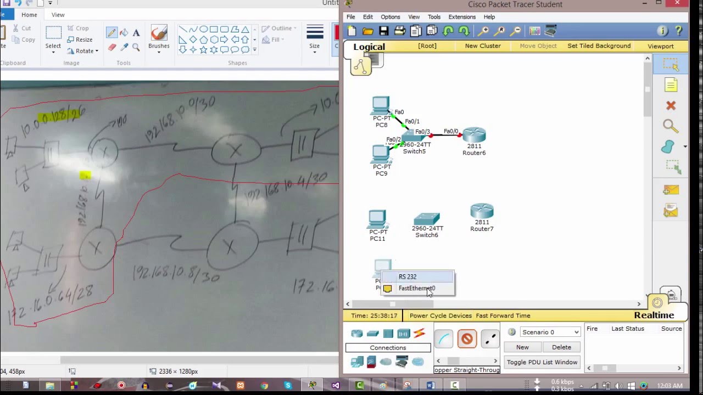The width and height of the screenshot is (703, 395).
Task: Click Toggle PDU List Window
Action: click(x=542, y=362)
